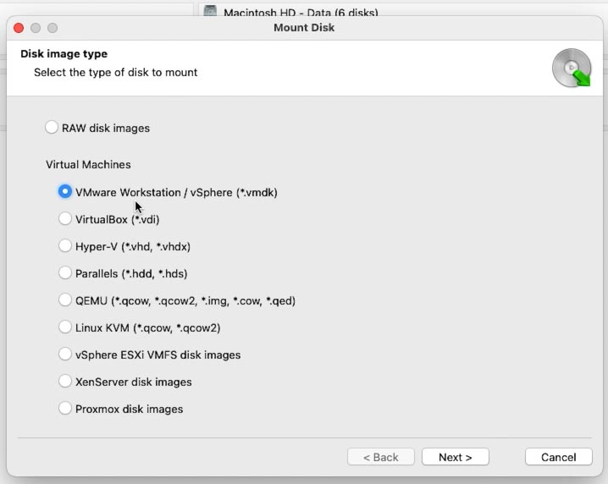Close the Mount Disk dialog window
Screen dimensions: 608x484
pos(19,28)
